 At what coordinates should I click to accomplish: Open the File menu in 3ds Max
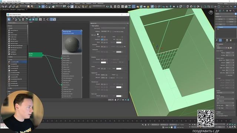(1, 3)
